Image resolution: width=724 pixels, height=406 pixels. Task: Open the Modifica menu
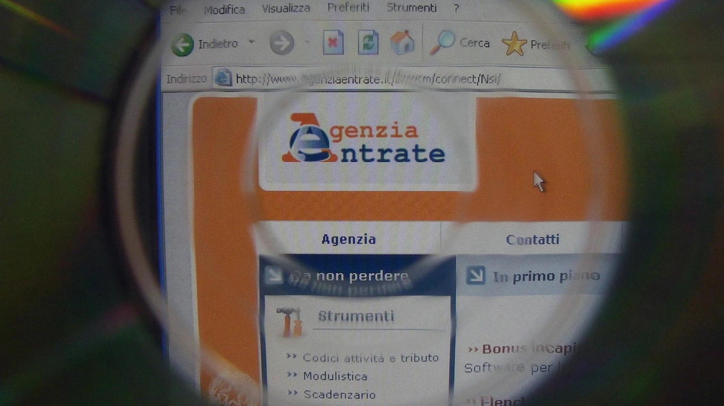(x=225, y=10)
